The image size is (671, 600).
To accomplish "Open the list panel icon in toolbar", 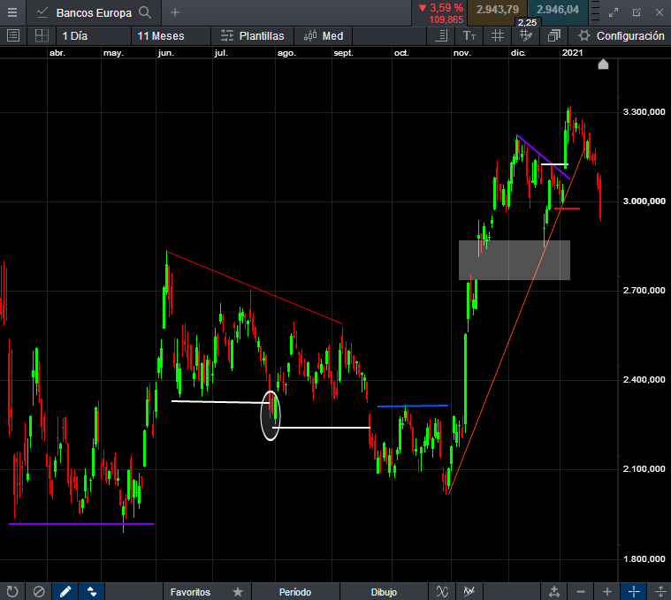I will [x=13, y=35].
